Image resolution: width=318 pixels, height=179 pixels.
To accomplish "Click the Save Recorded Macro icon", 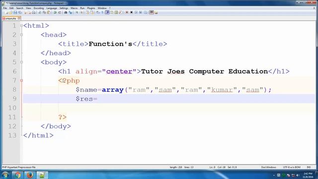I will click(x=146, y=12).
